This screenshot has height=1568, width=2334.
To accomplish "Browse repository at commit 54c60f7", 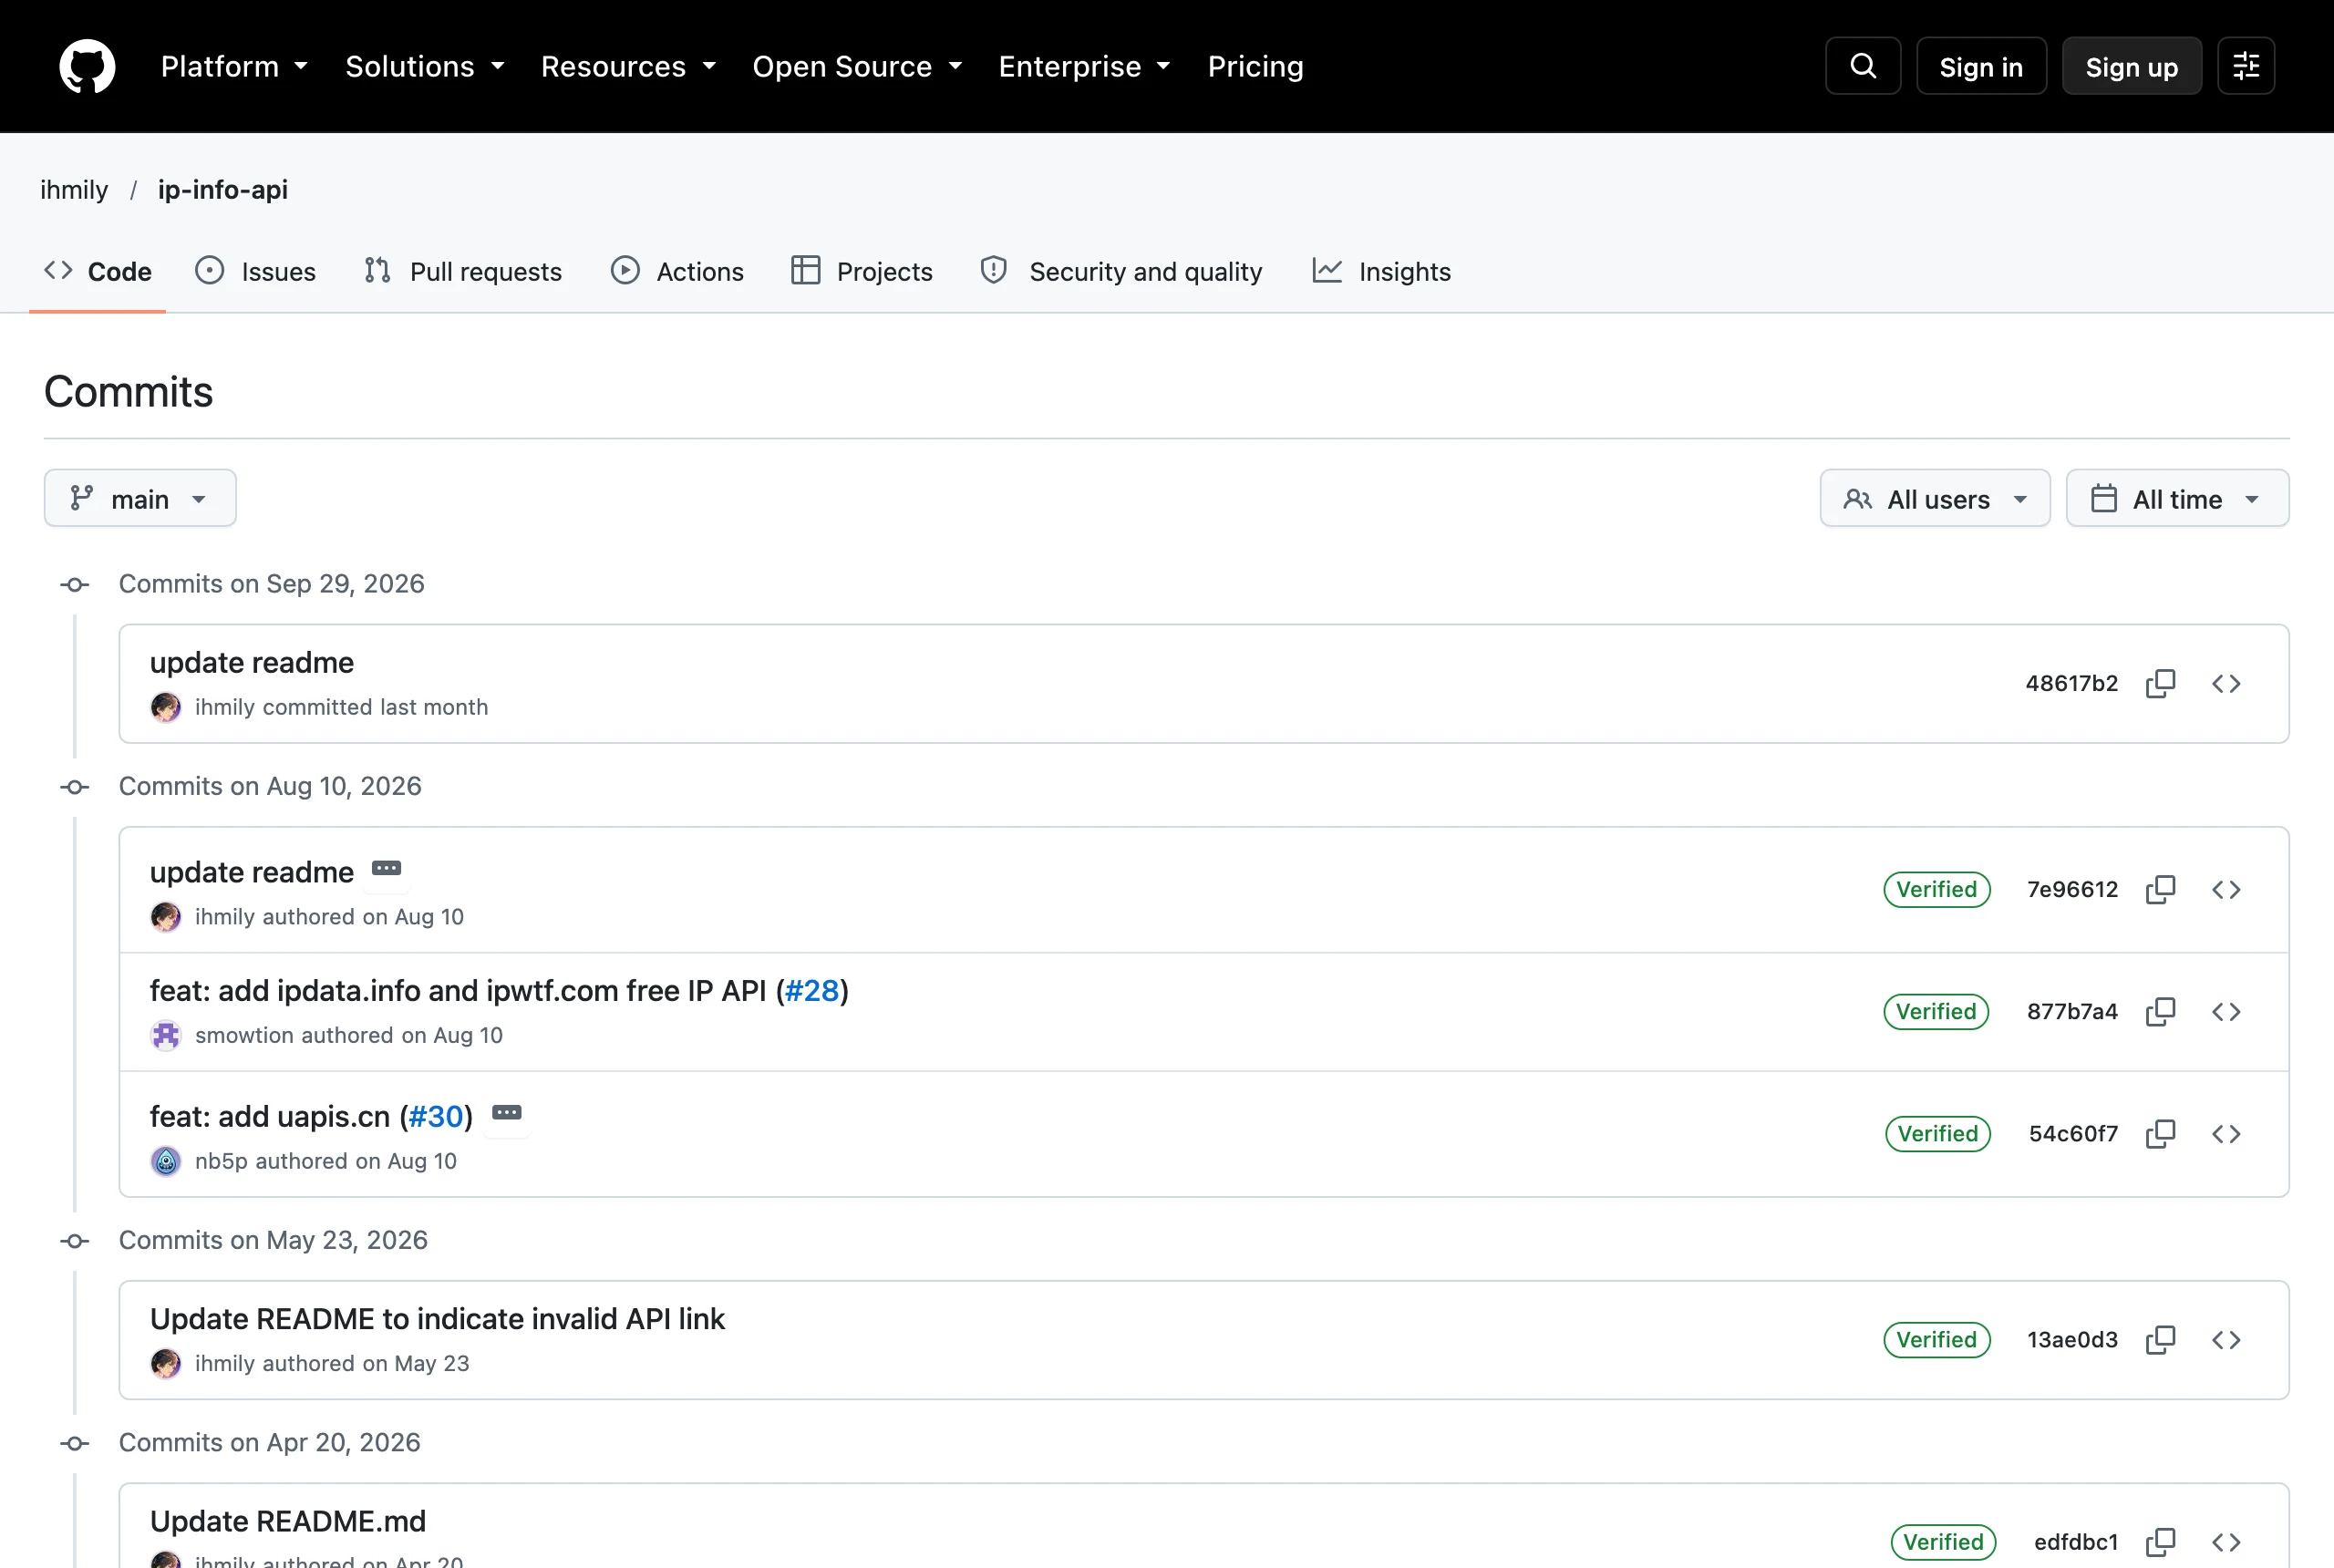I will pyautogui.click(x=2226, y=1133).
